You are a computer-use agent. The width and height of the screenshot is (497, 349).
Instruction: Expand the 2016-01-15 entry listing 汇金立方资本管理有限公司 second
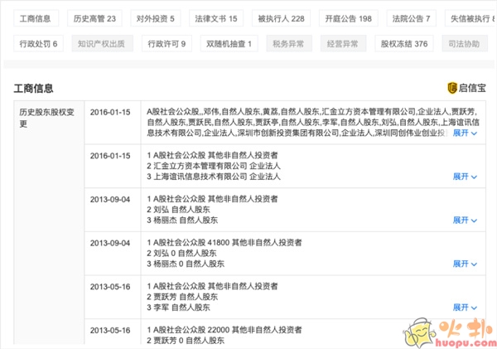tap(465, 177)
